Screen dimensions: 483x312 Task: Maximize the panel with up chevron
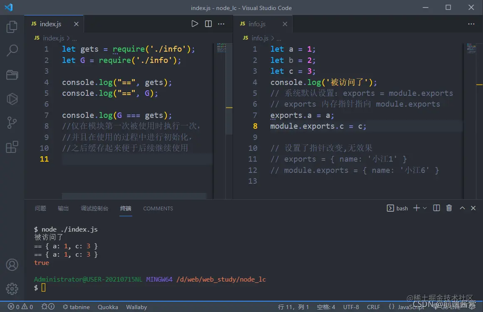point(462,208)
